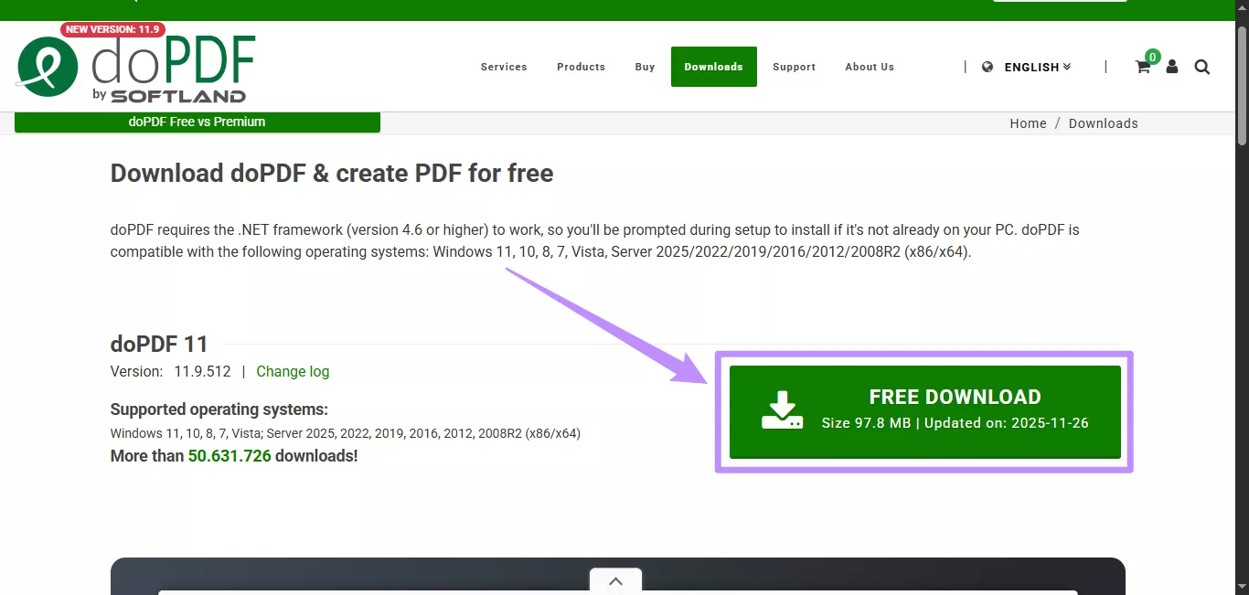Click the page vertical scrollbar thumb

point(1242,84)
